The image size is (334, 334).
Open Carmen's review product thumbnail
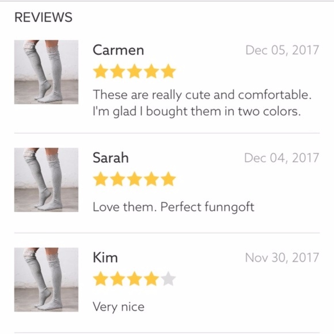coord(46,72)
